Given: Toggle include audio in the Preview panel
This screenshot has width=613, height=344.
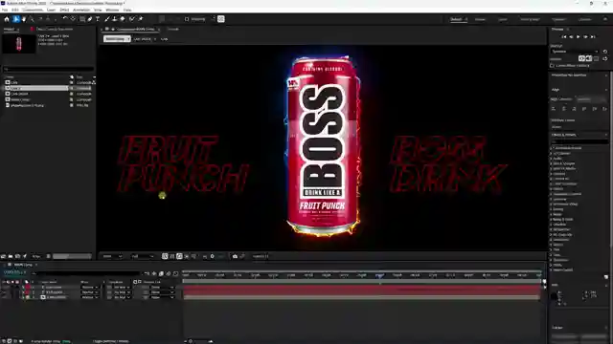Looking at the screenshot, I should pos(589,58).
